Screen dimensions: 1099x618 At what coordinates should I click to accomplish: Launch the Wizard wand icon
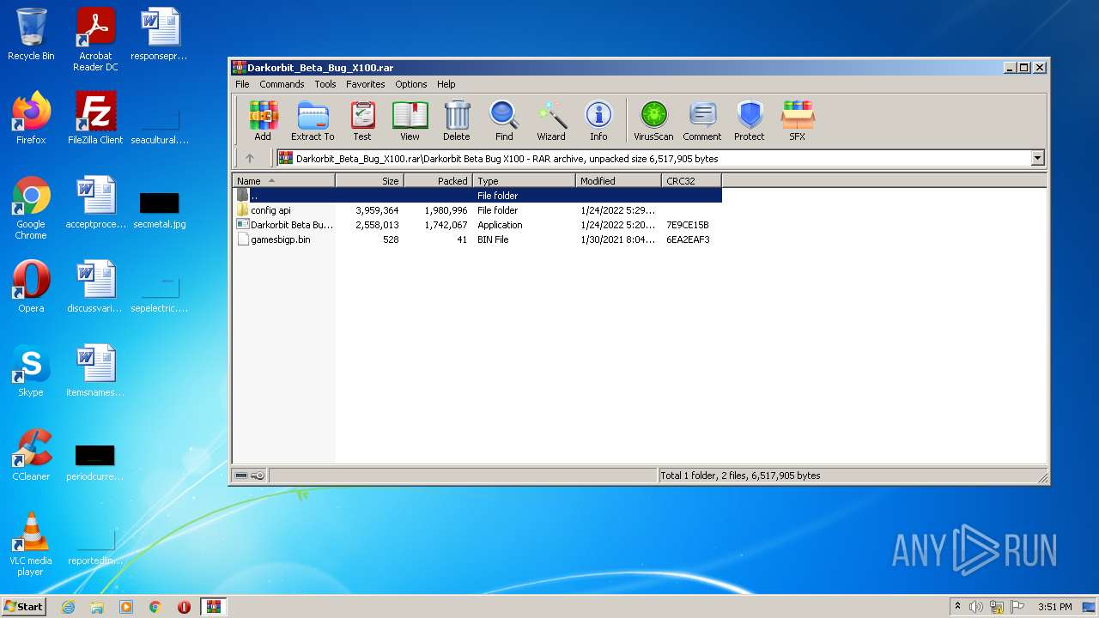551,121
